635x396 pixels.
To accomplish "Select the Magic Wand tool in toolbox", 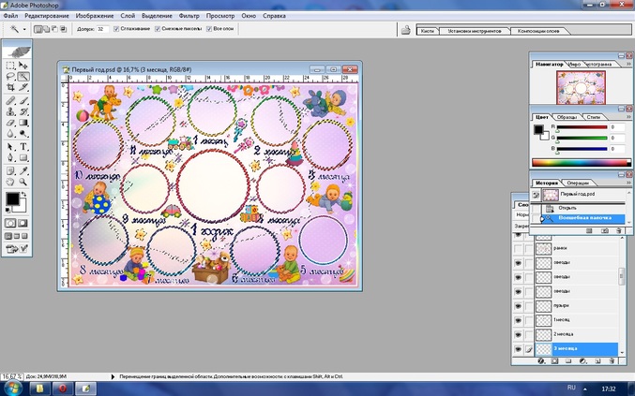I will (x=23, y=77).
